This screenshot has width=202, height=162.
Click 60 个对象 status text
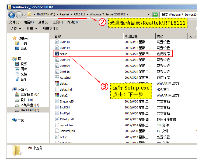36,148
